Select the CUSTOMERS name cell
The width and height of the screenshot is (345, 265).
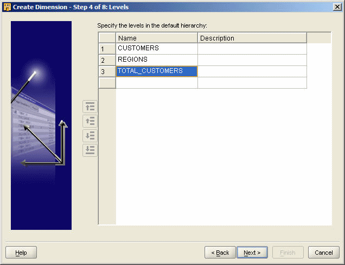click(156, 49)
